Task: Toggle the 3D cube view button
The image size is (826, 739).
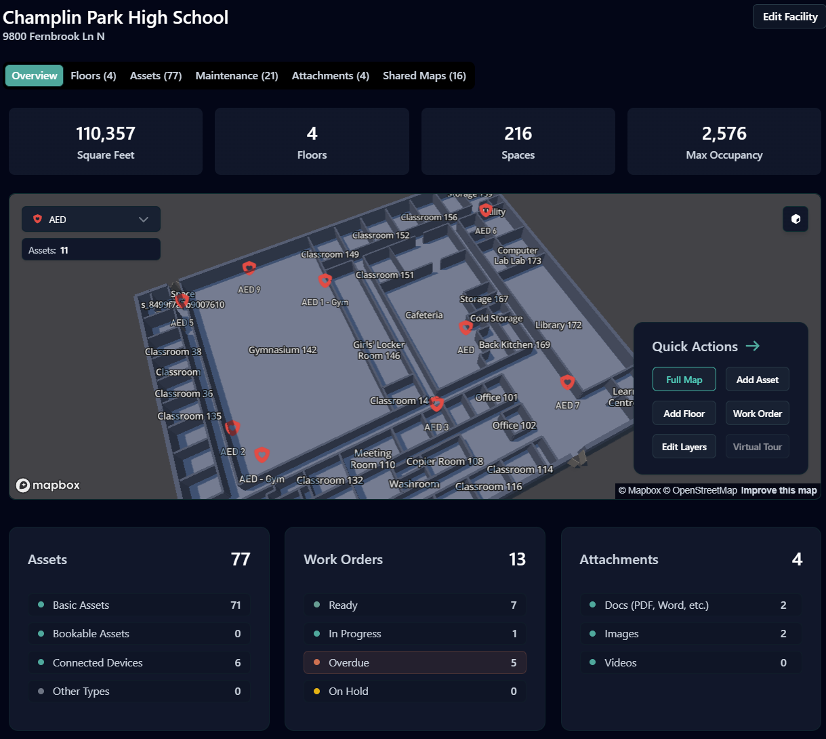Action: click(x=796, y=219)
